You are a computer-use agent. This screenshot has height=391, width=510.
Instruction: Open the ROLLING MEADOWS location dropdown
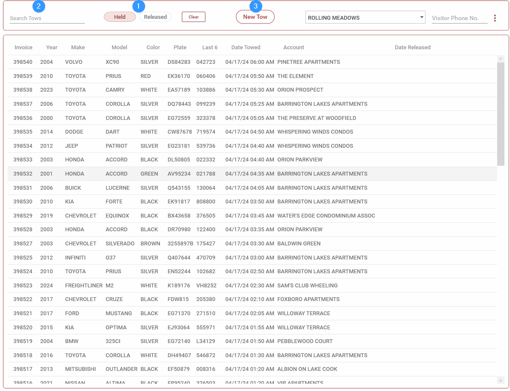click(365, 18)
